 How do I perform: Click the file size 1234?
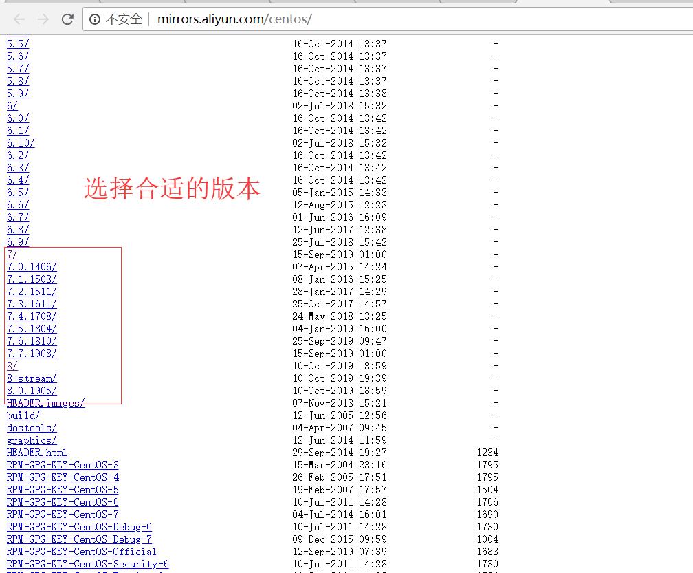pyautogui.click(x=487, y=453)
